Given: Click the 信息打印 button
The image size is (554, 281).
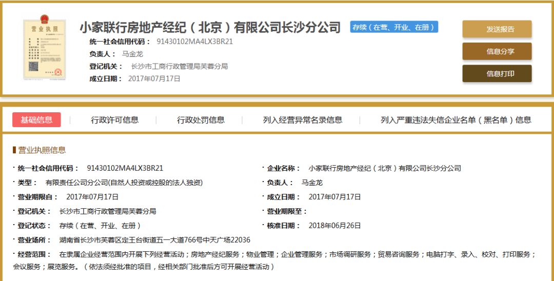Looking at the screenshot, I should [x=497, y=73].
